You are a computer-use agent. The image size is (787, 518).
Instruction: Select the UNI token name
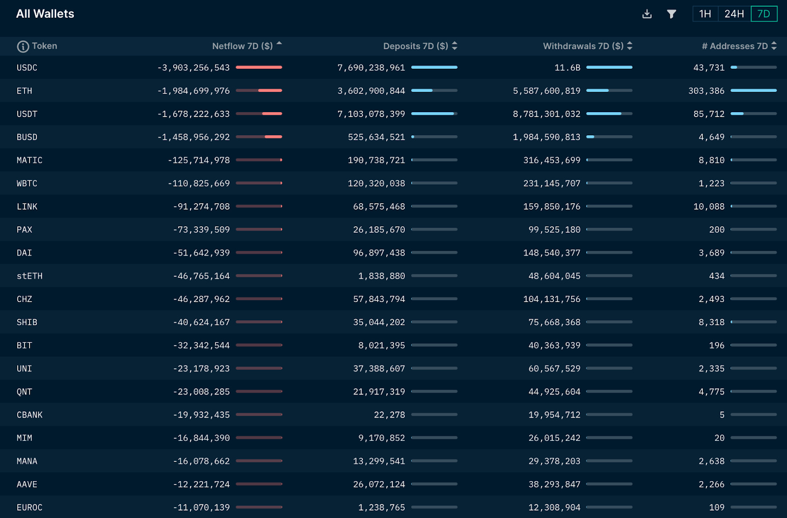click(24, 368)
